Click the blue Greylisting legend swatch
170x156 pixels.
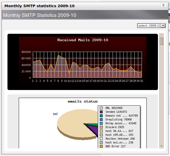(x=101, y=120)
